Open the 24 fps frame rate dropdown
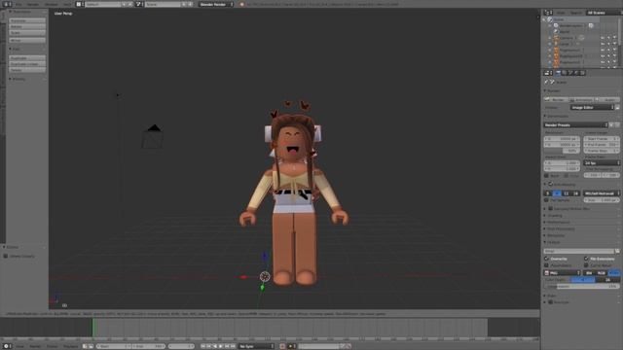Screen dimensions: 623x350 pos(602,162)
